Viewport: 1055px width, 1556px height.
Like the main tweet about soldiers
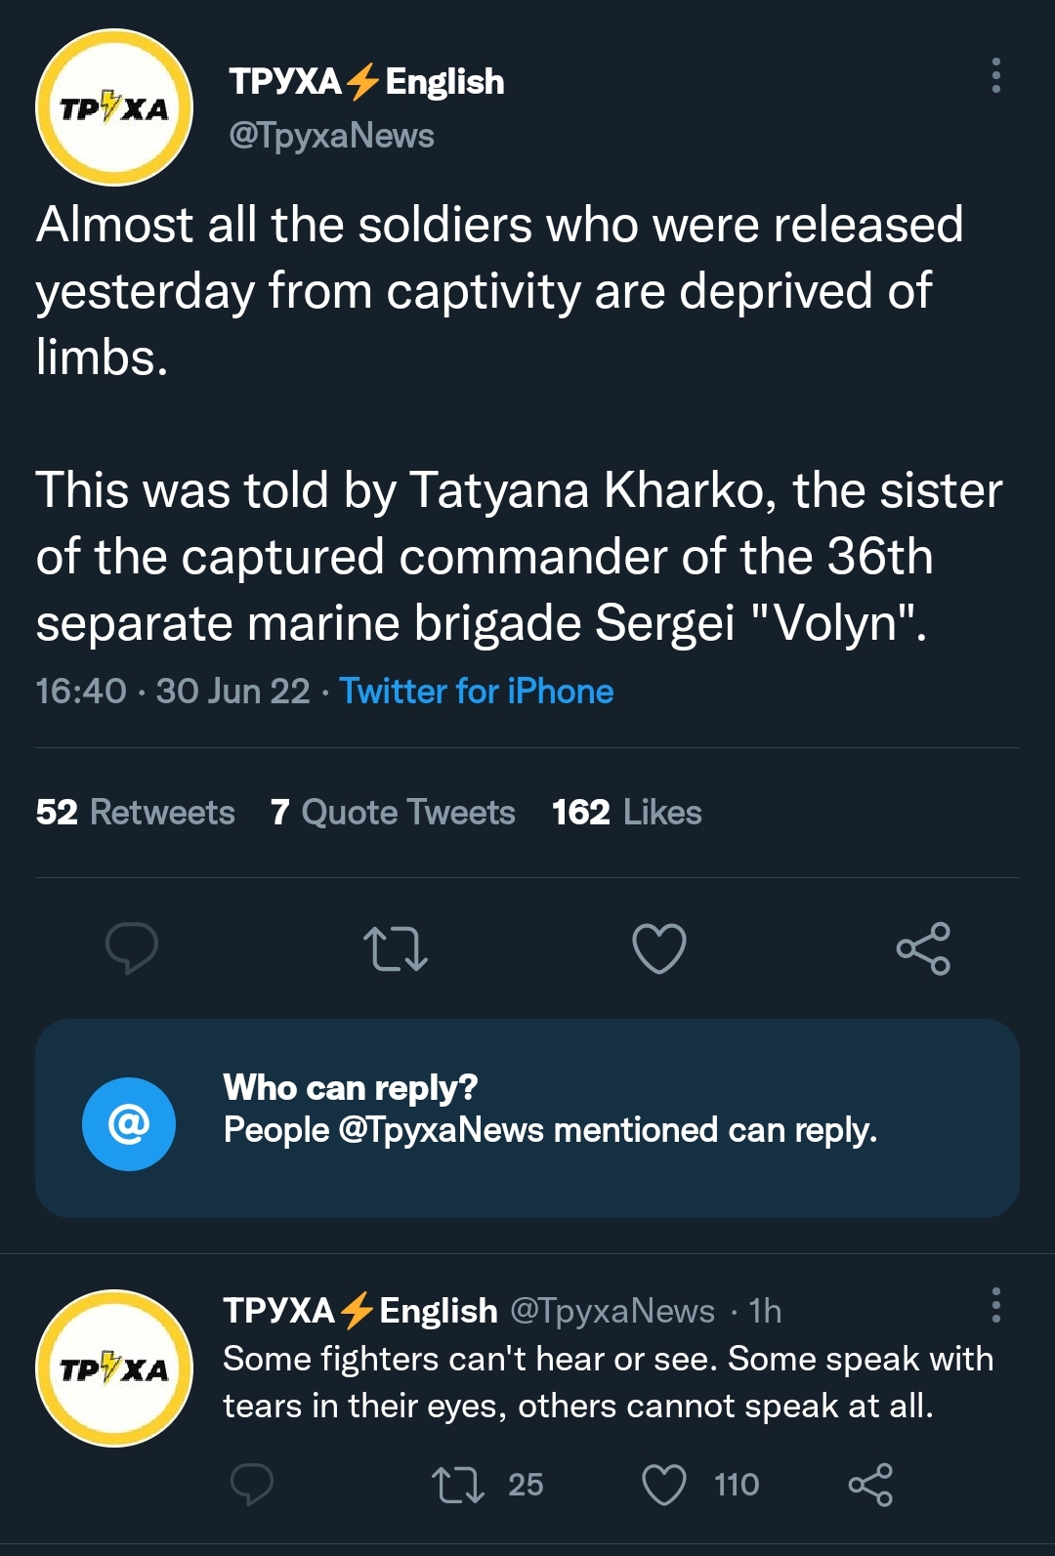tap(659, 948)
